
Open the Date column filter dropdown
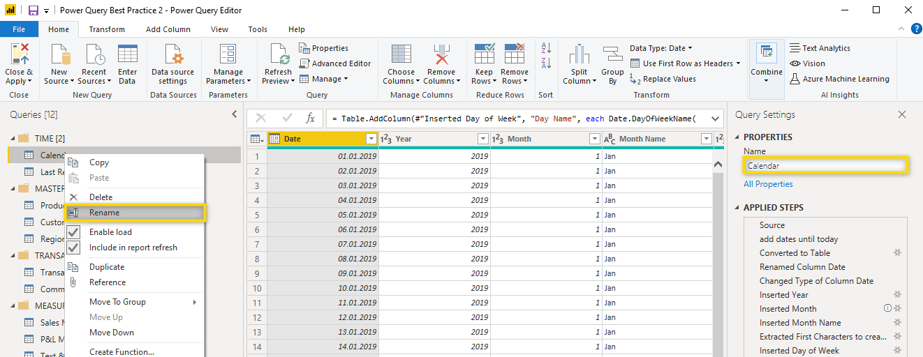point(371,139)
